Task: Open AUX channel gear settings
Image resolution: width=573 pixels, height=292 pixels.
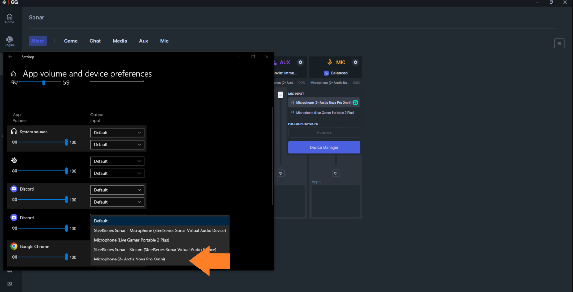Action: click(x=300, y=62)
